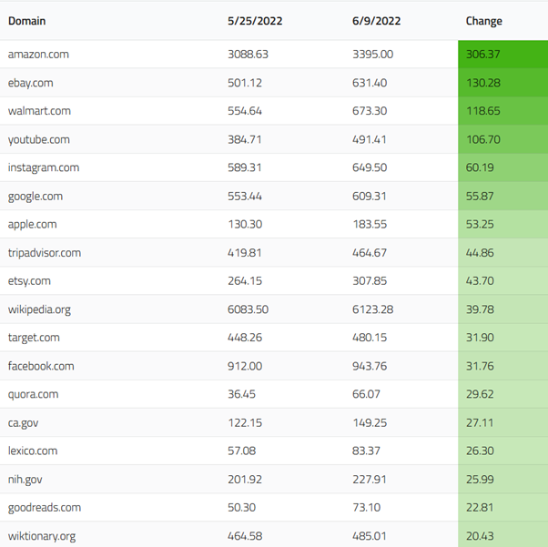Select ca.gov change value 27.11
The image size is (548, 547).
[480, 422]
